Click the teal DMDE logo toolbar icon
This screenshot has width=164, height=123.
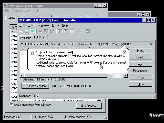[88, 31]
